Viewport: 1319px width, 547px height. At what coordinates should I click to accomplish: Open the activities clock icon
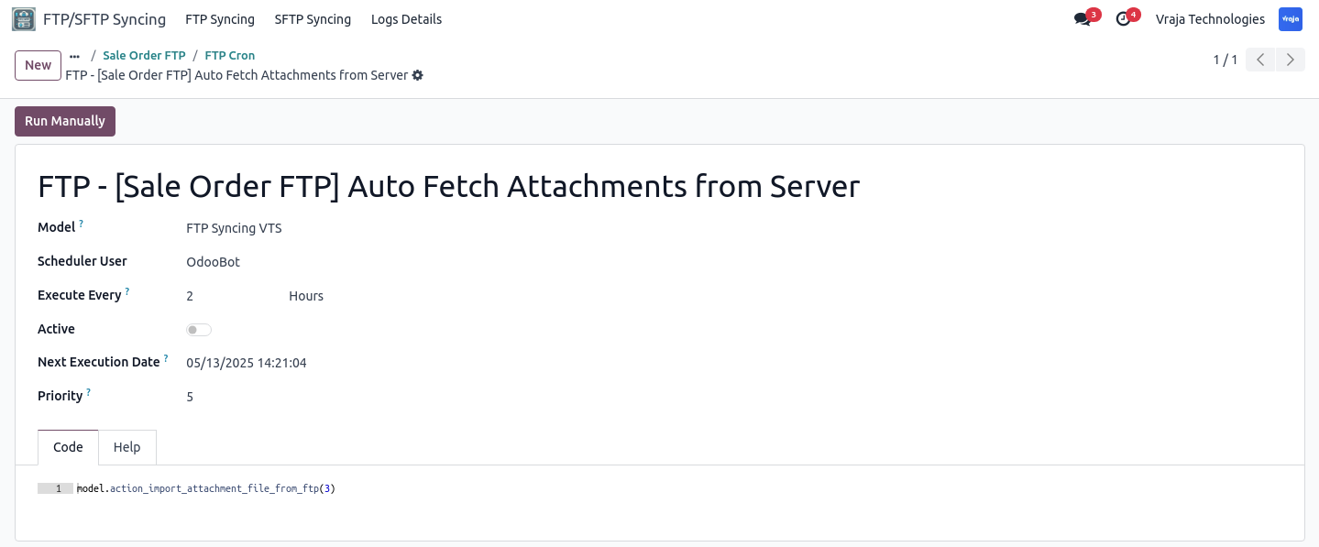tap(1123, 19)
